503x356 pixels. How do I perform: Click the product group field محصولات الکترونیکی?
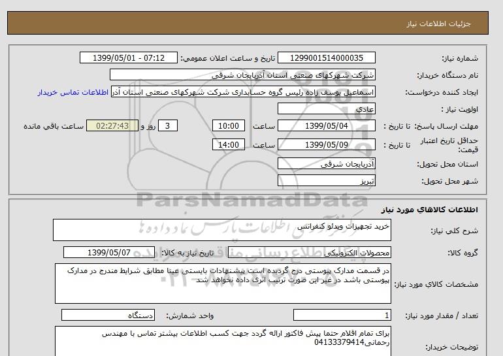(x=309, y=252)
